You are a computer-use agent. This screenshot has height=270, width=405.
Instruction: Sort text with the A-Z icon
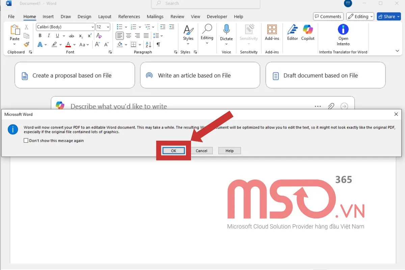pyautogui.click(x=148, y=45)
